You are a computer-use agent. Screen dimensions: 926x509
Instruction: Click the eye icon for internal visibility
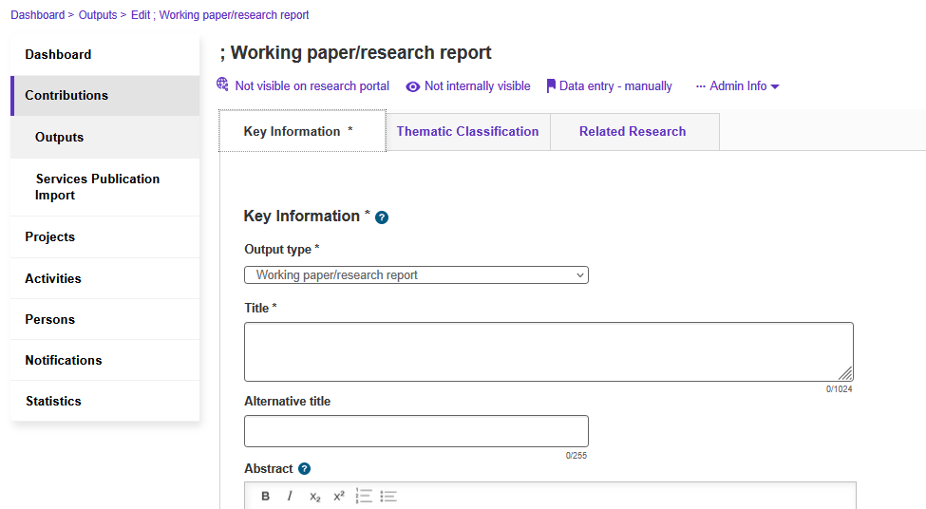pyautogui.click(x=413, y=86)
